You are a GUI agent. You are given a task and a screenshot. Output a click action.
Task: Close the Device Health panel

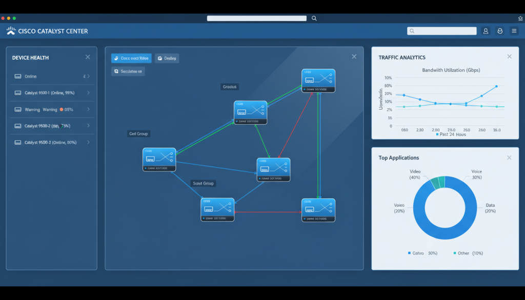88,57
